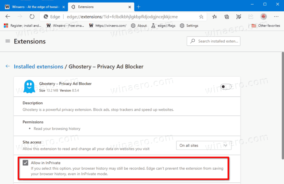Switch to the Winaero browser tab
Viewport: 284px width, 184px height.
[x=34, y=7]
